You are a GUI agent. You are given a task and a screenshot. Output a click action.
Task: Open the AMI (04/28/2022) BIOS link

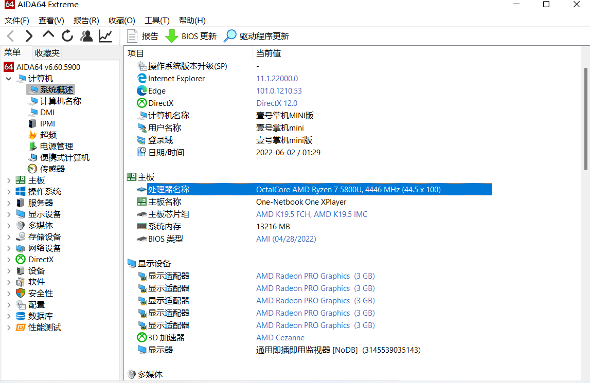pyautogui.click(x=286, y=239)
